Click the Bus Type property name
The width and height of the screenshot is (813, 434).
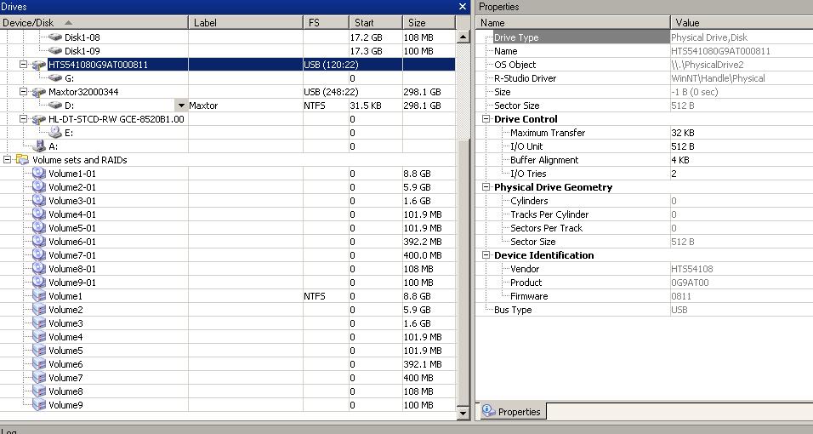coord(513,310)
